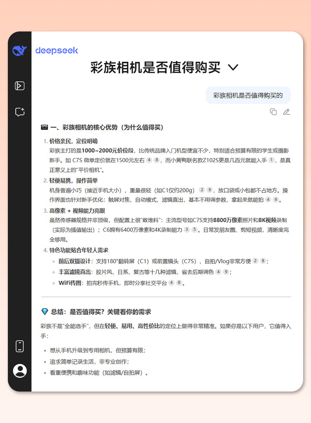The image size is (311, 423).
Task: Click the camera emoji before section one heading
Action: (x=44, y=127)
